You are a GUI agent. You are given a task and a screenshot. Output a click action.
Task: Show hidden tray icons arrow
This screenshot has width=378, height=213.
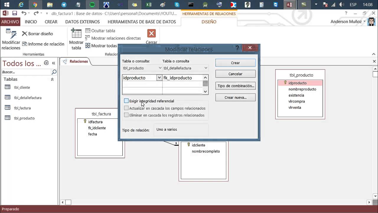316,4
